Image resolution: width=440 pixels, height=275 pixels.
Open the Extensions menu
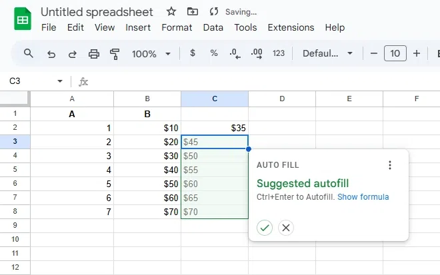click(291, 27)
